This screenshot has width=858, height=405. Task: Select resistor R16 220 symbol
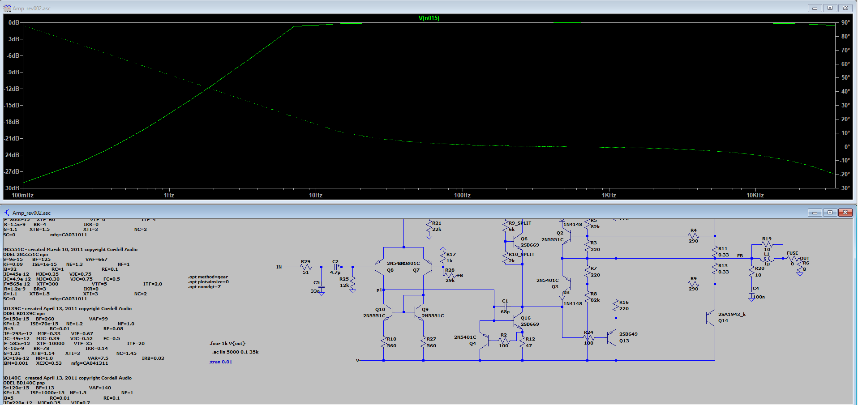[x=616, y=306]
